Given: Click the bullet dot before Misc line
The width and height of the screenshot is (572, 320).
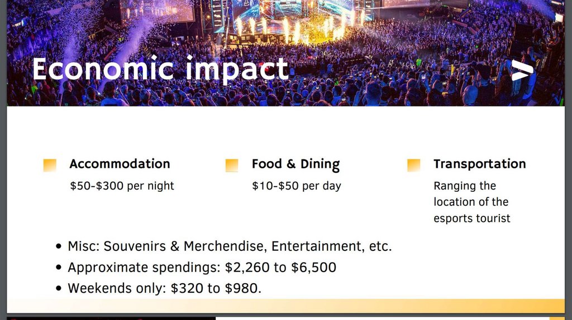Looking at the screenshot, I should (x=59, y=246).
